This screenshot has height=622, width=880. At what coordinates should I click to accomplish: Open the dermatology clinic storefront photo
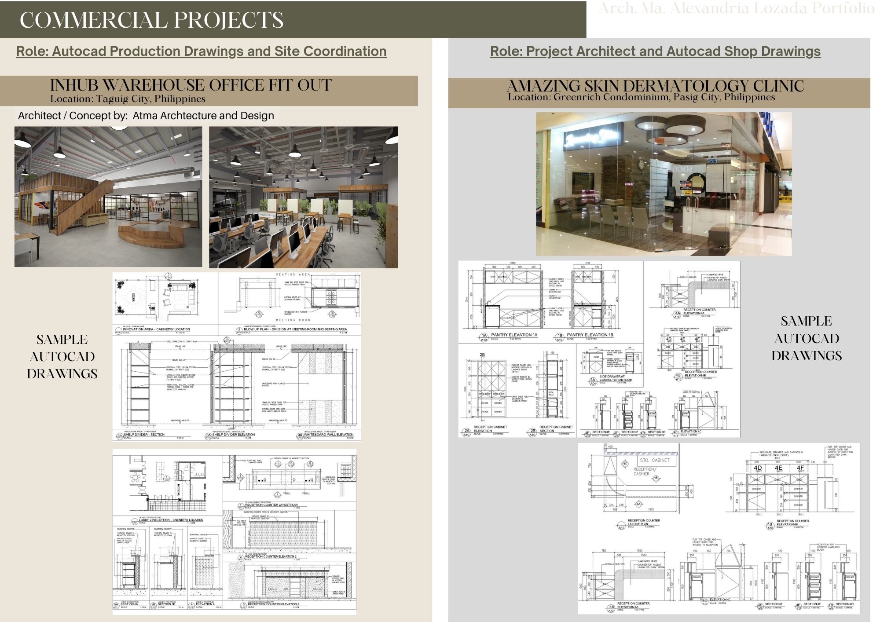coord(664,184)
